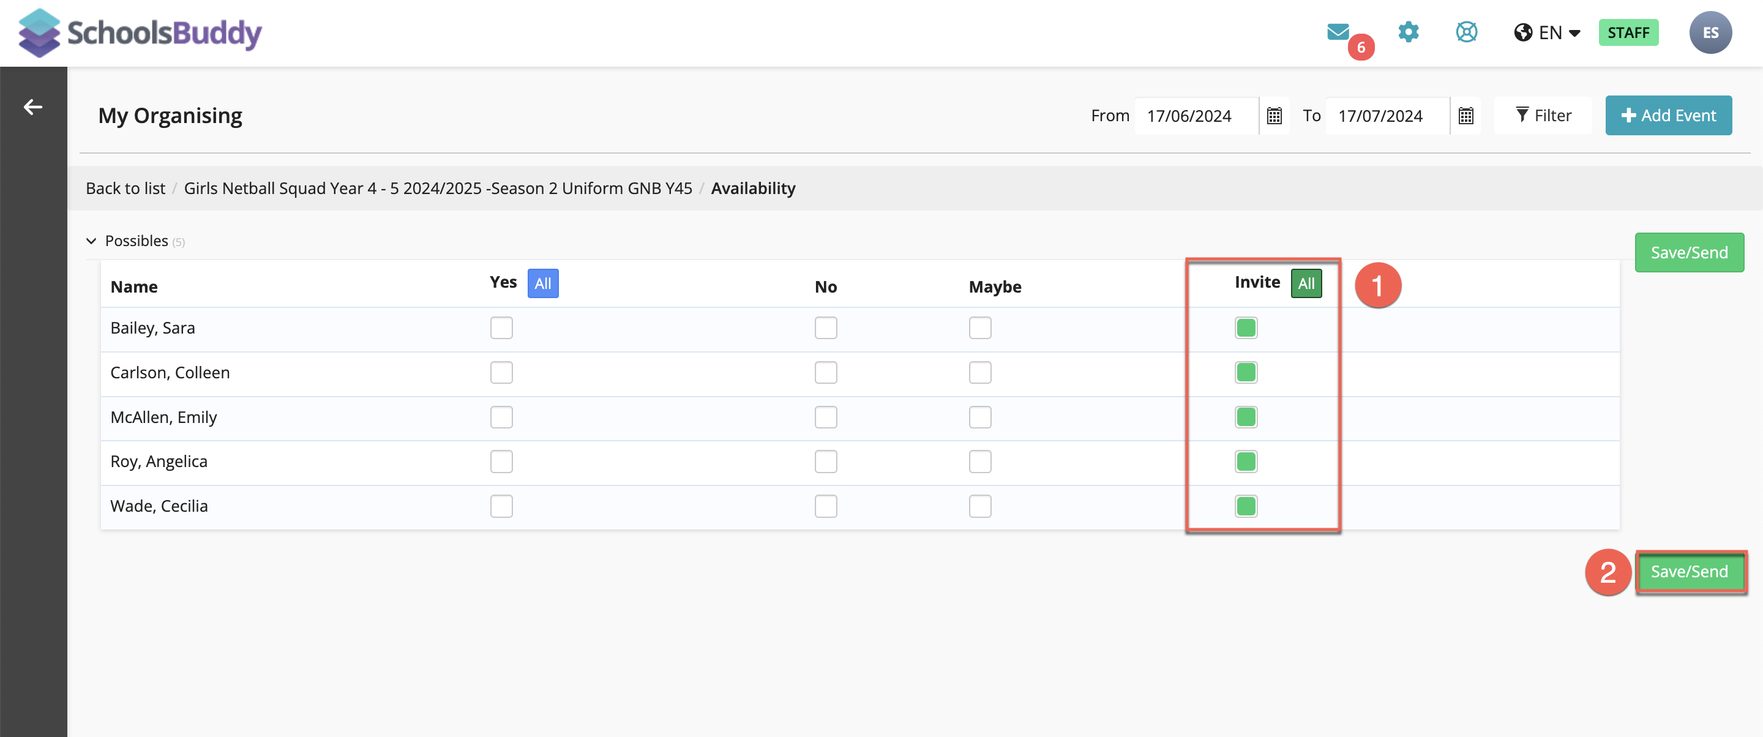Click the STAFF role badge
The height and width of the screenshot is (737, 1763).
coord(1628,33)
